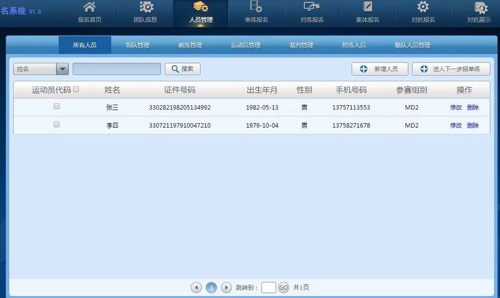Click the 搜索 search button

[182, 69]
